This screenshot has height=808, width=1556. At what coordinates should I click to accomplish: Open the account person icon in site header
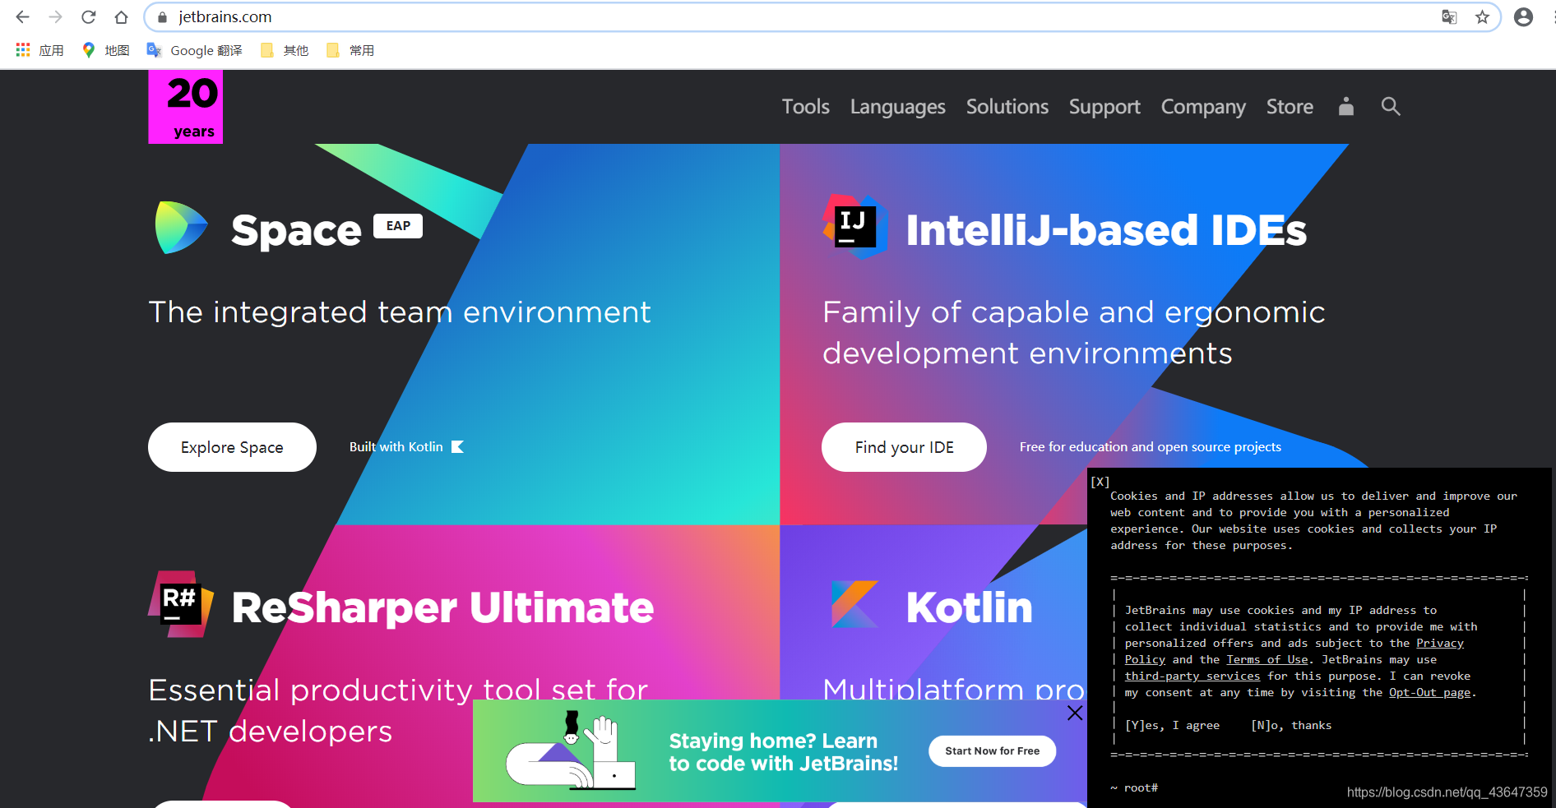pyautogui.click(x=1345, y=106)
